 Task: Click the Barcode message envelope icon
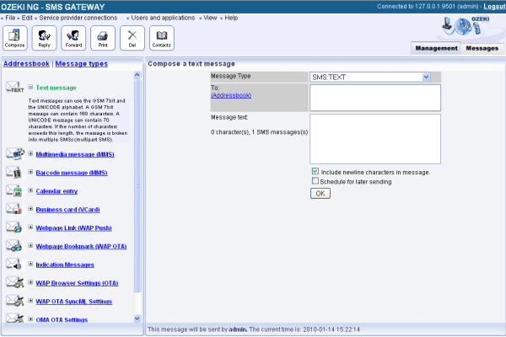(14, 172)
